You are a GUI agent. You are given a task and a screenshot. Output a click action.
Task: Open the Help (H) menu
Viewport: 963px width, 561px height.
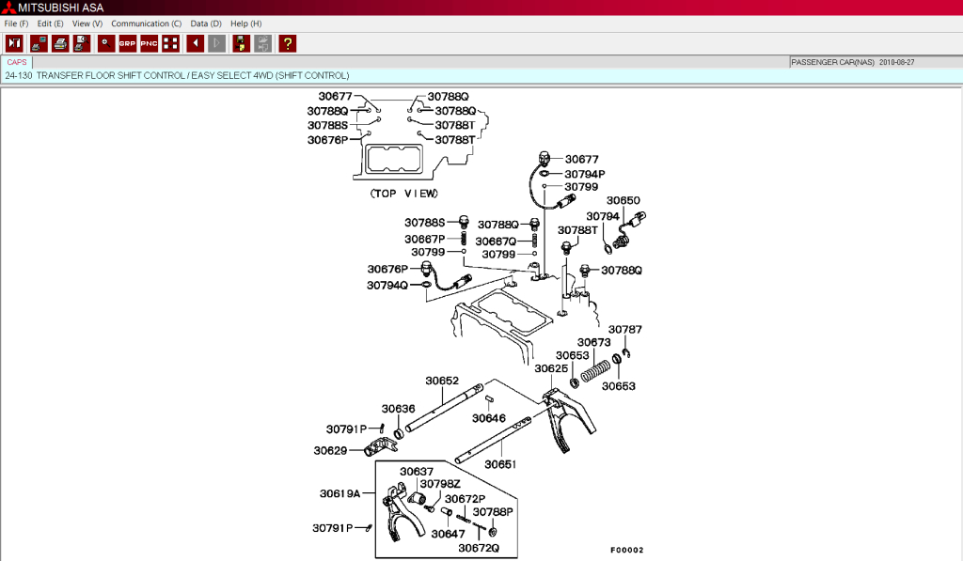[245, 23]
